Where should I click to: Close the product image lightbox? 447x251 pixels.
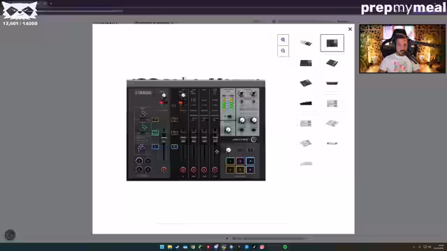tap(350, 29)
